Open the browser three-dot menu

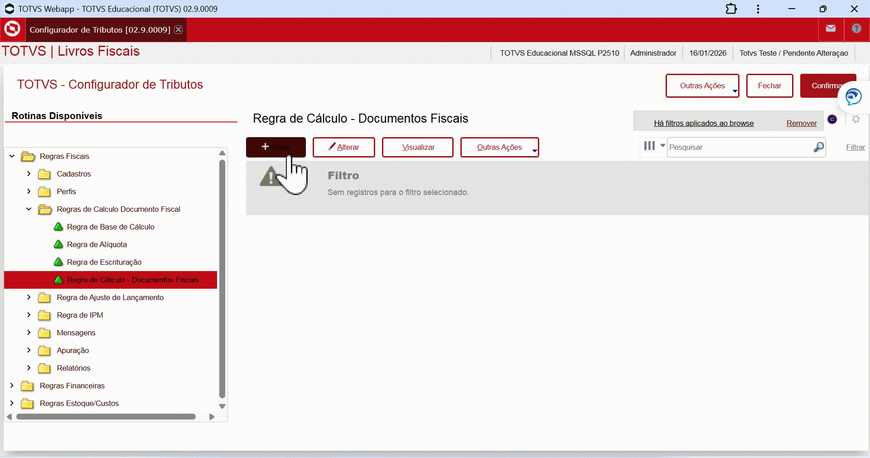coord(758,9)
